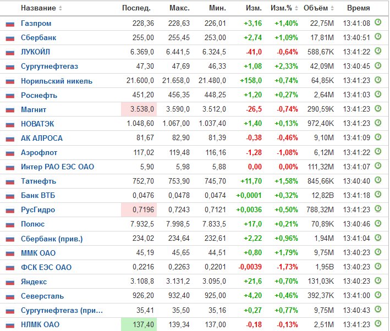This screenshot has width=390, height=331.
Task: Click the Газпром volume value 22,75M
Action: [x=322, y=24]
